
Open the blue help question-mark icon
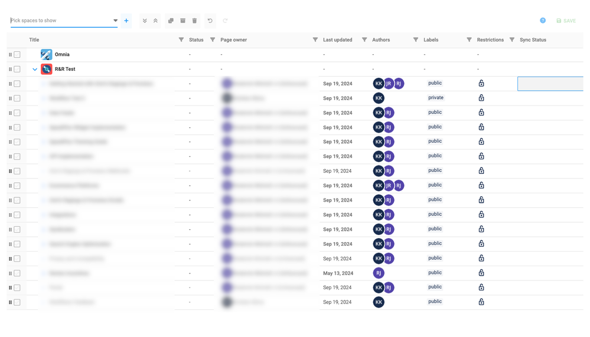tap(543, 20)
